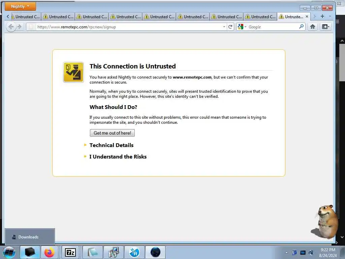345x259 pixels.
Task: Open the Nightly application menu
Action: (20, 6)
